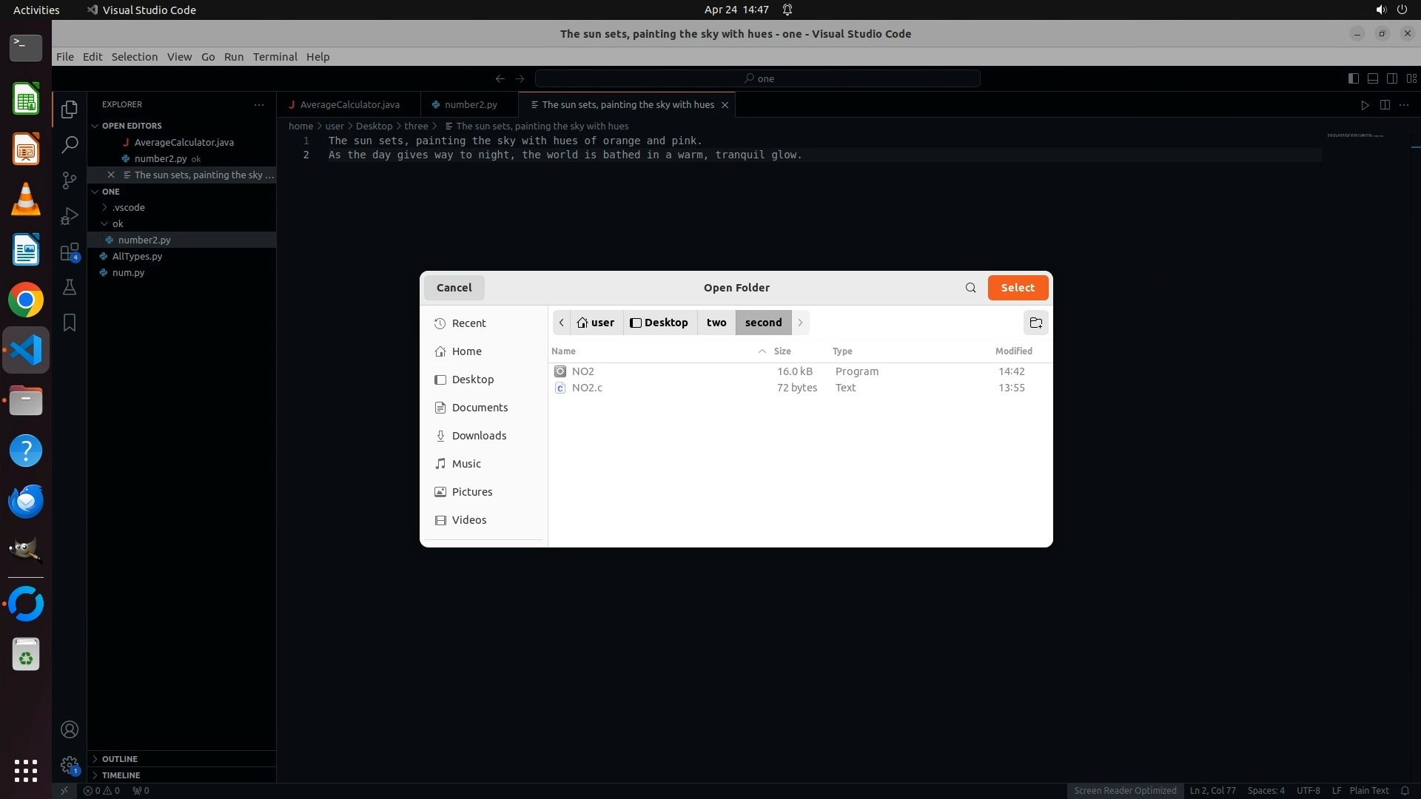Select the NO2.c file in the list

pyautogui.click(x=587, y=388)
